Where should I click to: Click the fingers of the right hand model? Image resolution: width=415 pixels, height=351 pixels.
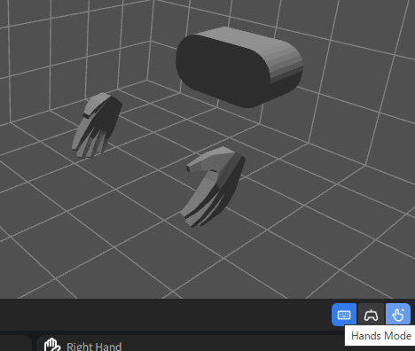(x=204, y=207)
